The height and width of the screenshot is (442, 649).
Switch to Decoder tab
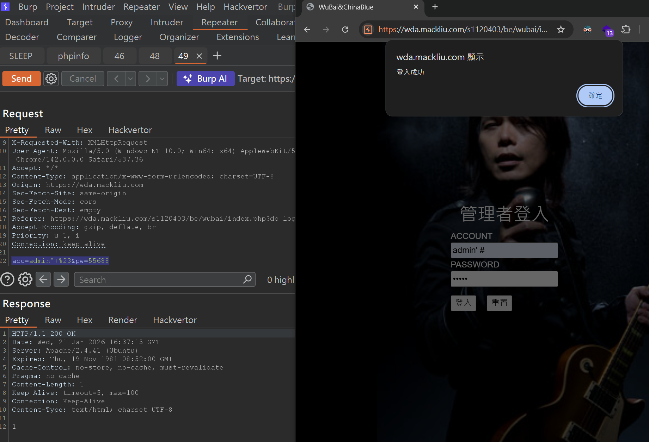[x=22, y=37]
